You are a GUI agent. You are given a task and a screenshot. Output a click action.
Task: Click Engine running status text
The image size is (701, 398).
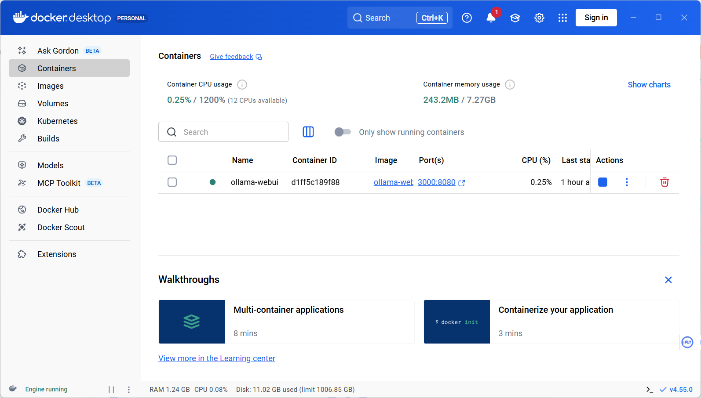pos(46,389)
